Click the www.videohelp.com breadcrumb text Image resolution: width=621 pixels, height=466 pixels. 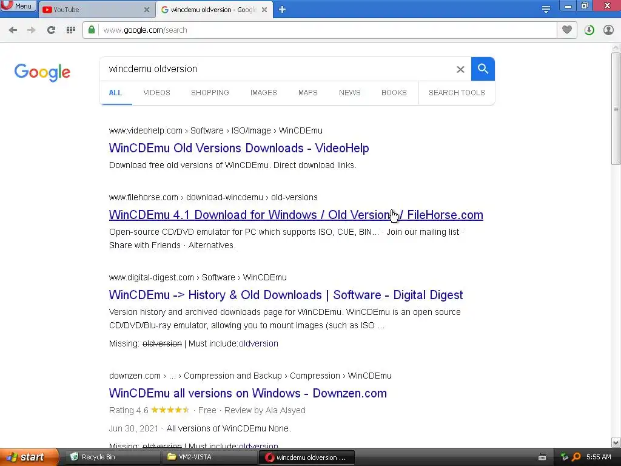click(x=146, y=131)
